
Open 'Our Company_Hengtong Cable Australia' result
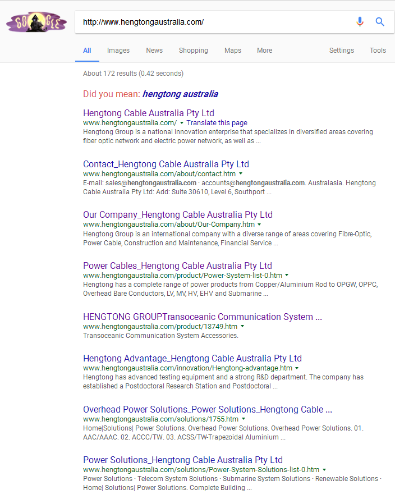[178, 214]
